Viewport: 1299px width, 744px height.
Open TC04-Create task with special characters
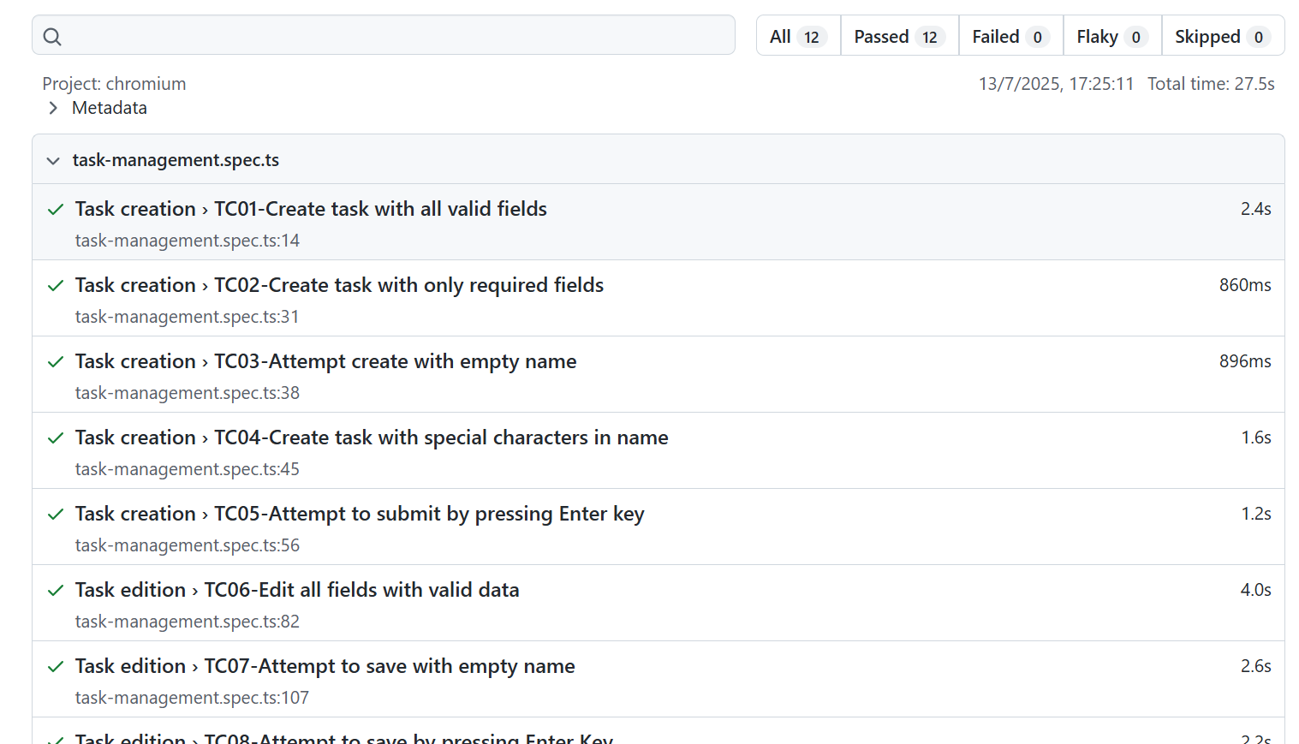372,437
